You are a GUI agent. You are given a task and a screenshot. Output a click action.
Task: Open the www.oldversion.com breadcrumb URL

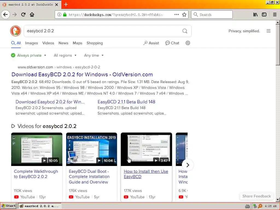tap(59, 67)
